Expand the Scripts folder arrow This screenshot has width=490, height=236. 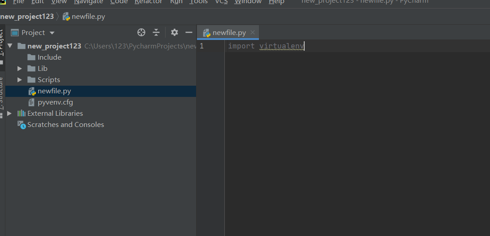click(20, 80)
